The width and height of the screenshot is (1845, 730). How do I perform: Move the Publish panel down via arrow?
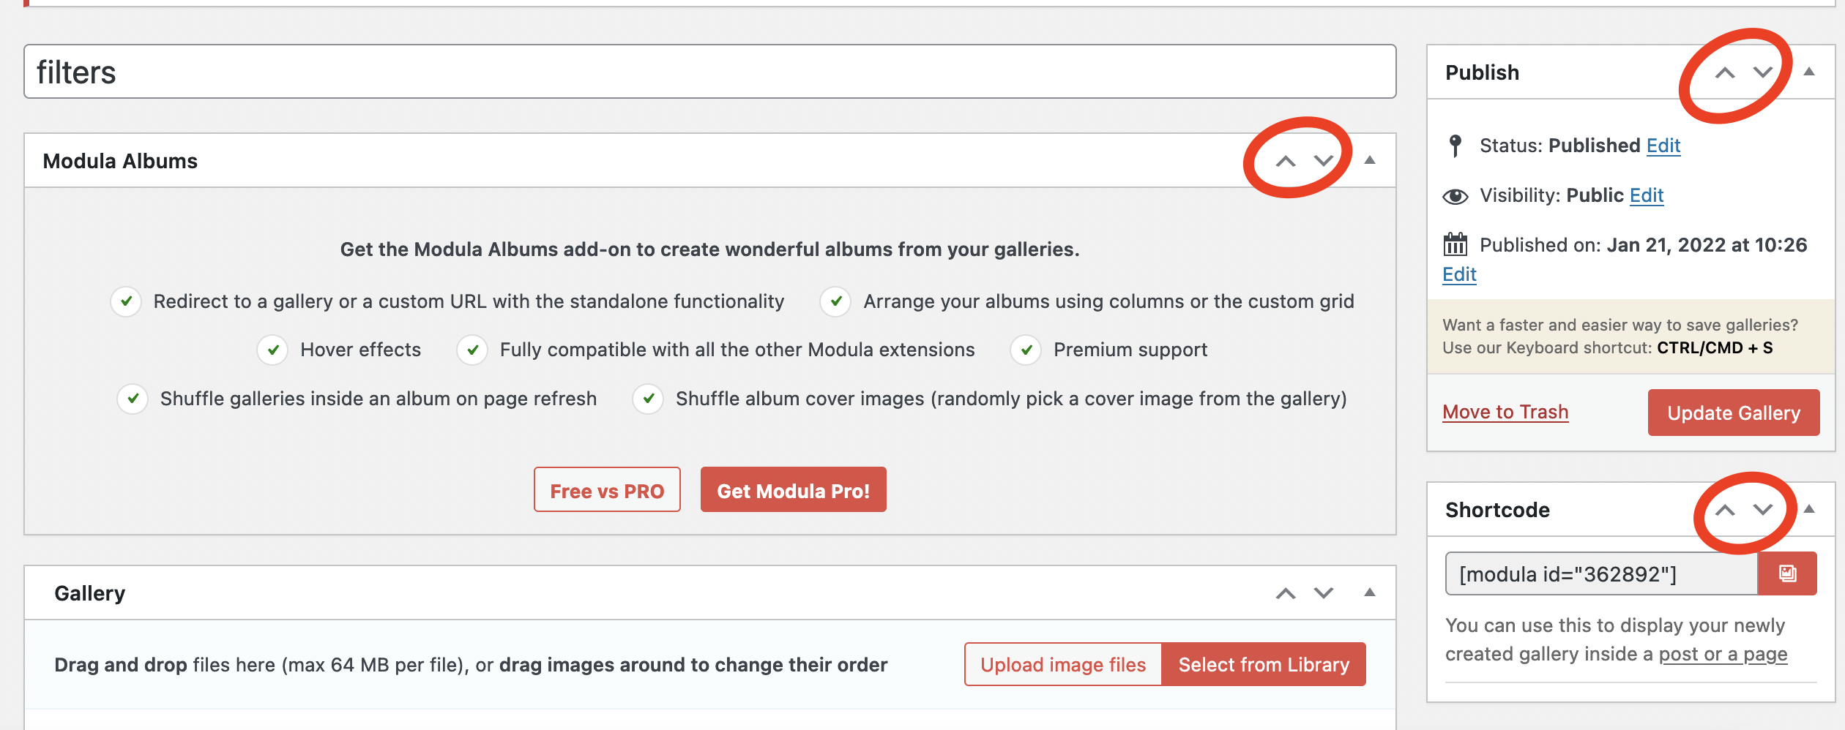pos(1763,72)
